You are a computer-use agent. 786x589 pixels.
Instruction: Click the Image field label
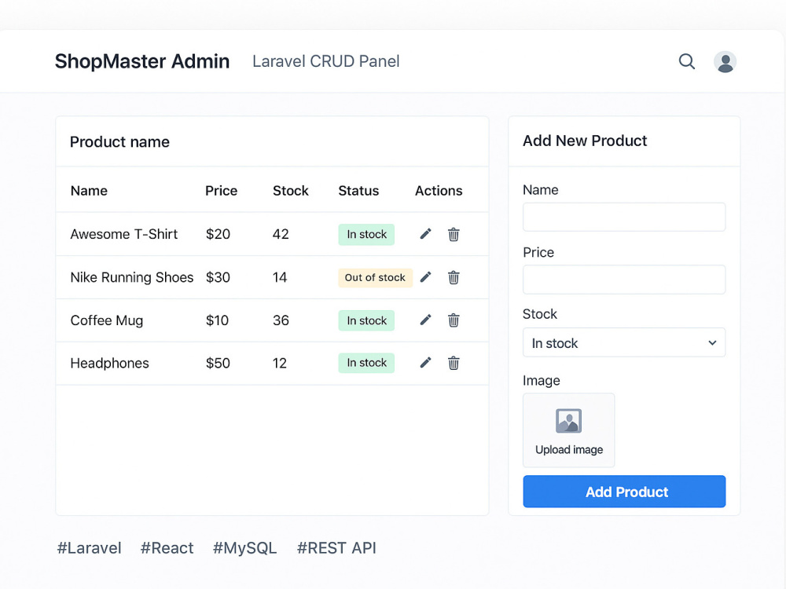(x=541, y=381)
